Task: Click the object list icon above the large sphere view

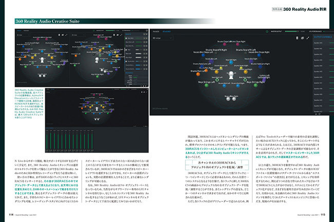Action: (297, 38)
